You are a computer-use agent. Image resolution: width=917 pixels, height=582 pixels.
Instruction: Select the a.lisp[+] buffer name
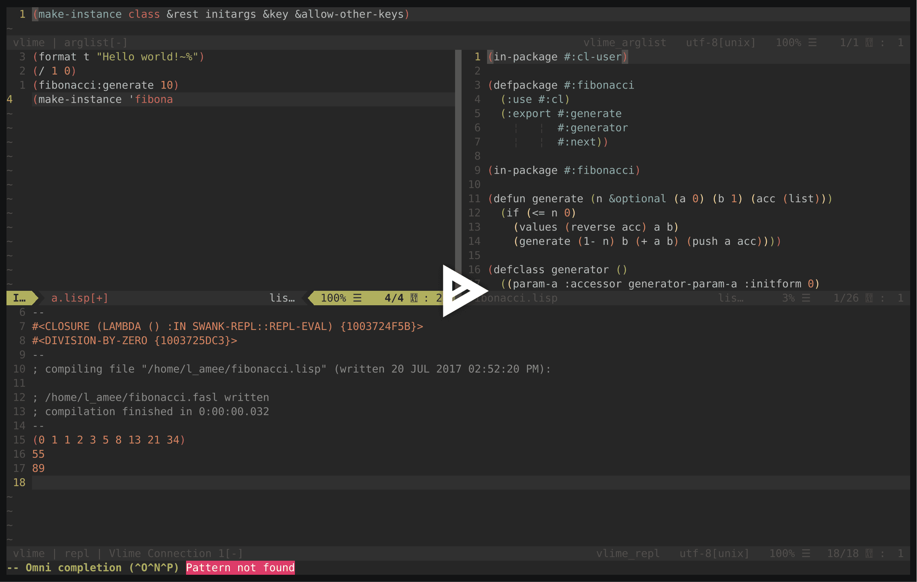click(x=80, y=298)
